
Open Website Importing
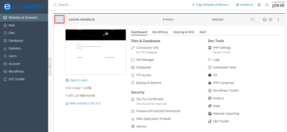[226, 114]
